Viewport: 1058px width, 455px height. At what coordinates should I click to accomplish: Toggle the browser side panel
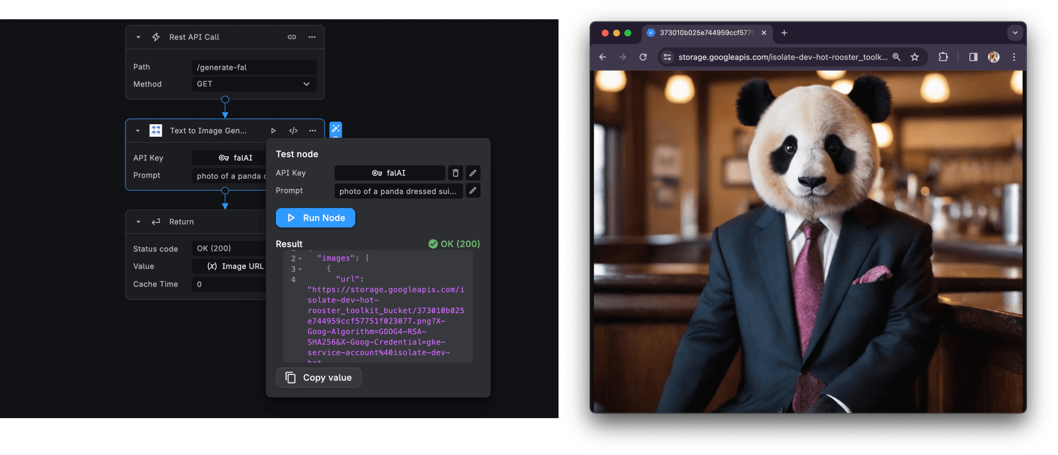click(973, 57)
